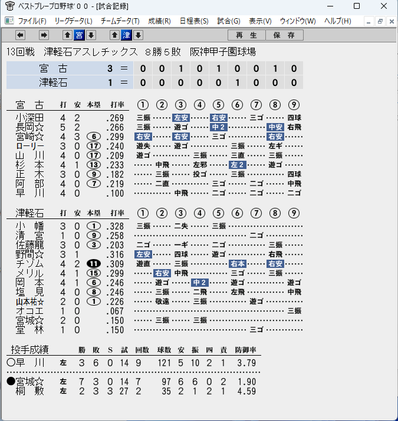Open the 表示(V) menu
Image resolution: width=398 pixels, height=421 pixels.
point(260,21)
